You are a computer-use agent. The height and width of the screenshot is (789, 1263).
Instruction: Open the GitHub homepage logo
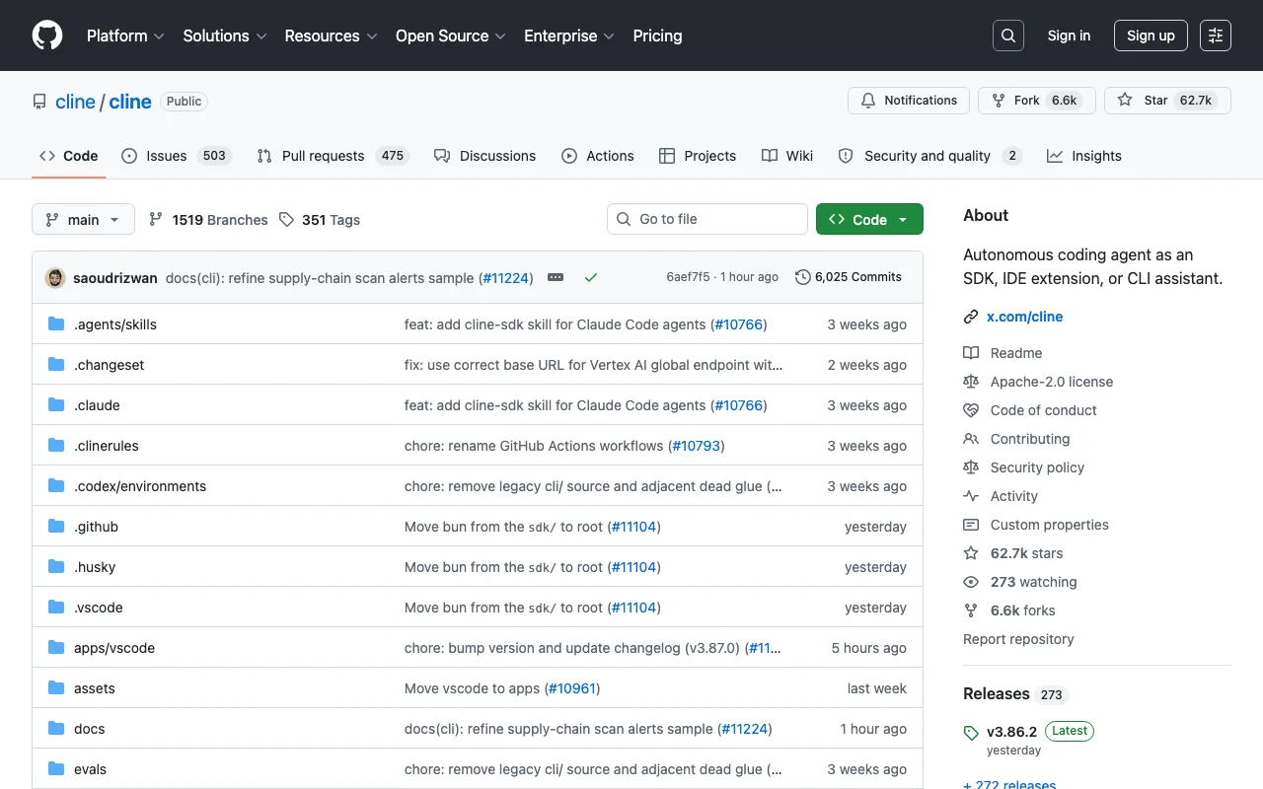click(x=47, y=36)
